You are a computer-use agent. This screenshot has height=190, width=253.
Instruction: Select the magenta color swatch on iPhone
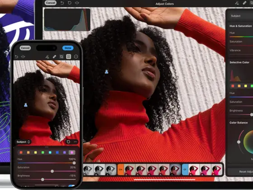click(72, 152)
